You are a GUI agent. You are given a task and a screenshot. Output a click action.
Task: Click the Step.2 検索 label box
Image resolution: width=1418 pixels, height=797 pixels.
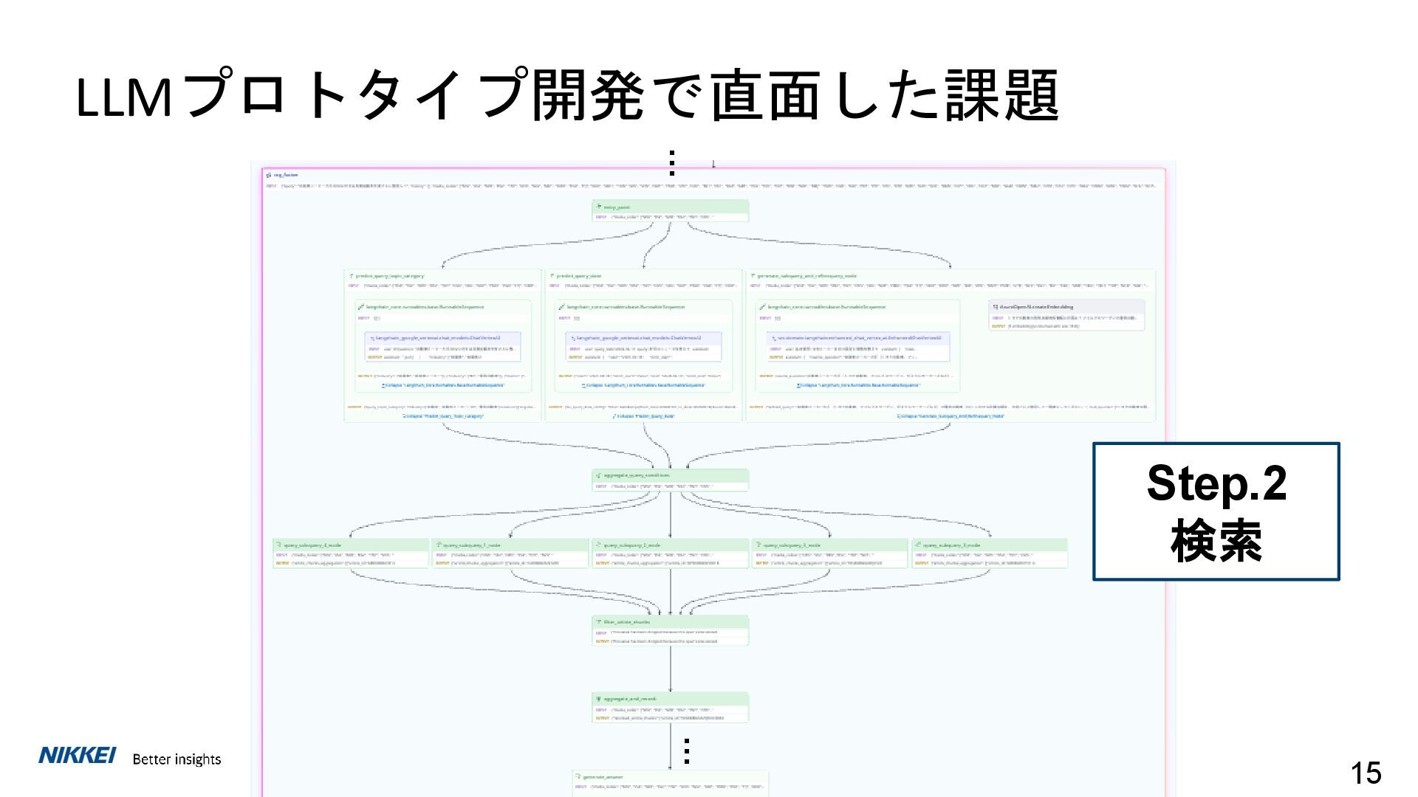coord(1216,511)
